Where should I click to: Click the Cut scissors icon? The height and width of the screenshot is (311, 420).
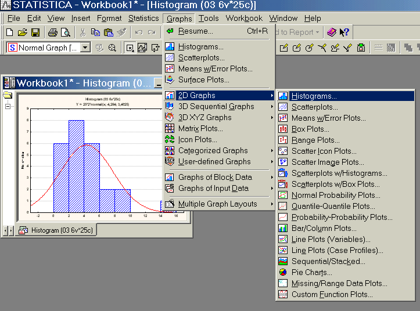(x=82, y=32)
